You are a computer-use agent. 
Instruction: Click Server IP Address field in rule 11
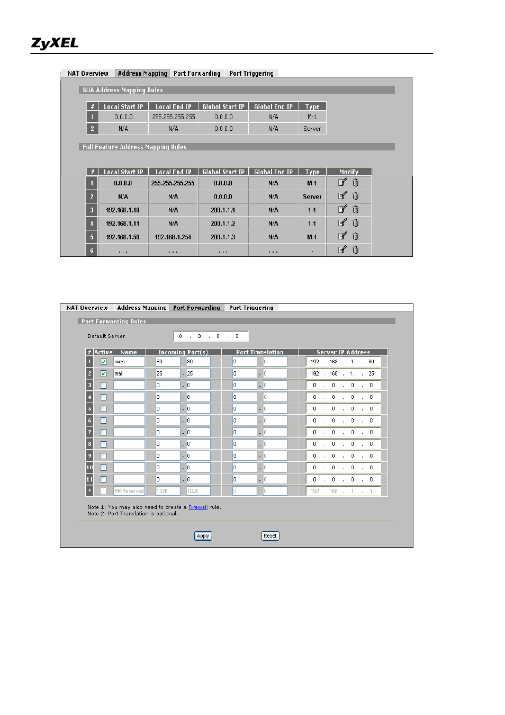click(x=343, y=479)
